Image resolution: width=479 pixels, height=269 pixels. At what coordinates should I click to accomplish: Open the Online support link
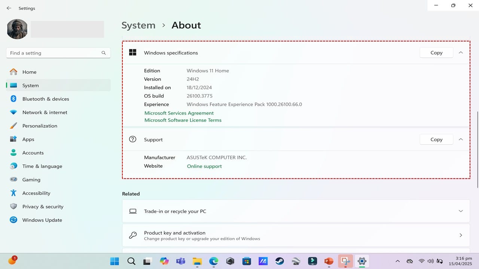click(x=204, y=166)
